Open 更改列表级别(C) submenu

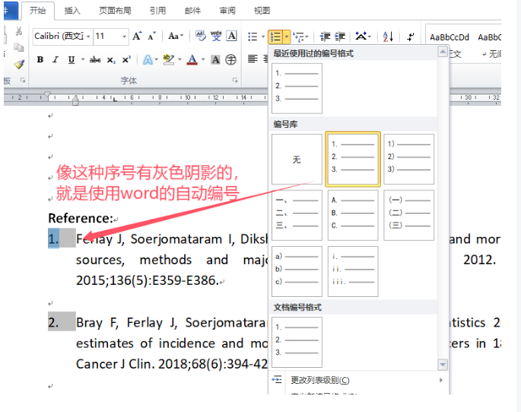click(x=358, y=380)
